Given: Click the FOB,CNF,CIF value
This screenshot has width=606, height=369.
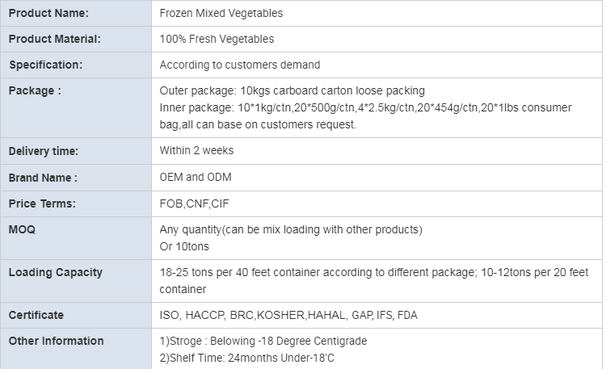Looking at the screenshot, I should 195,203.
